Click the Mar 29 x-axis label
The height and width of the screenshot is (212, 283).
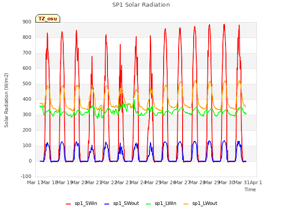coord(212,182)
